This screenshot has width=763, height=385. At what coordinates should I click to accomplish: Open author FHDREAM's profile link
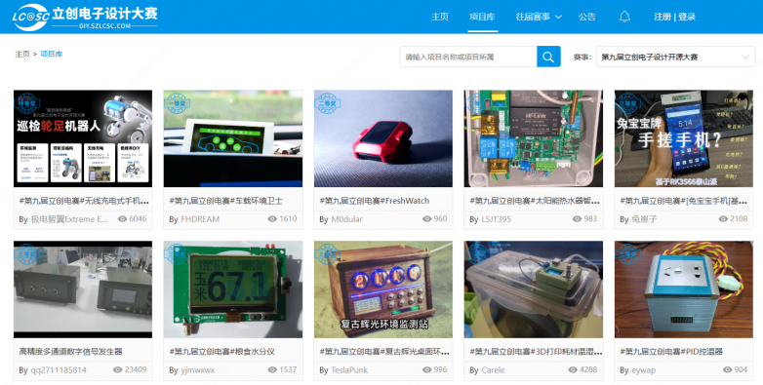200,219
